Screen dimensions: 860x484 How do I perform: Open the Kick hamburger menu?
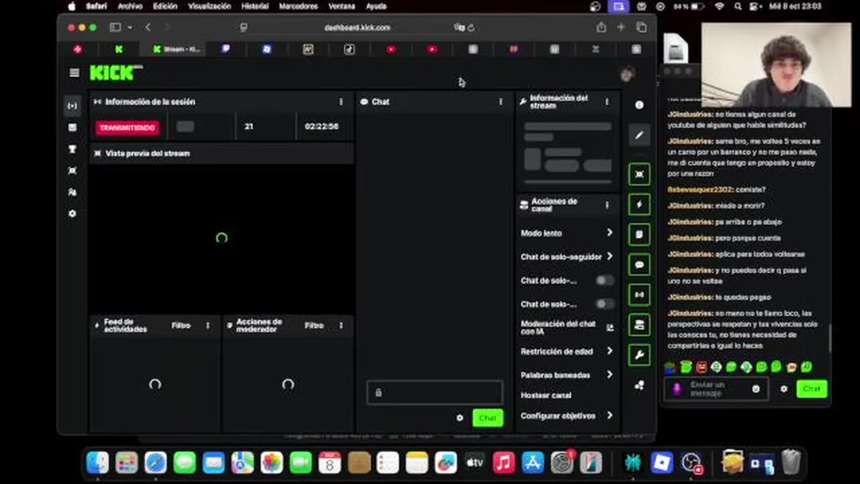[x=75, y=73]
